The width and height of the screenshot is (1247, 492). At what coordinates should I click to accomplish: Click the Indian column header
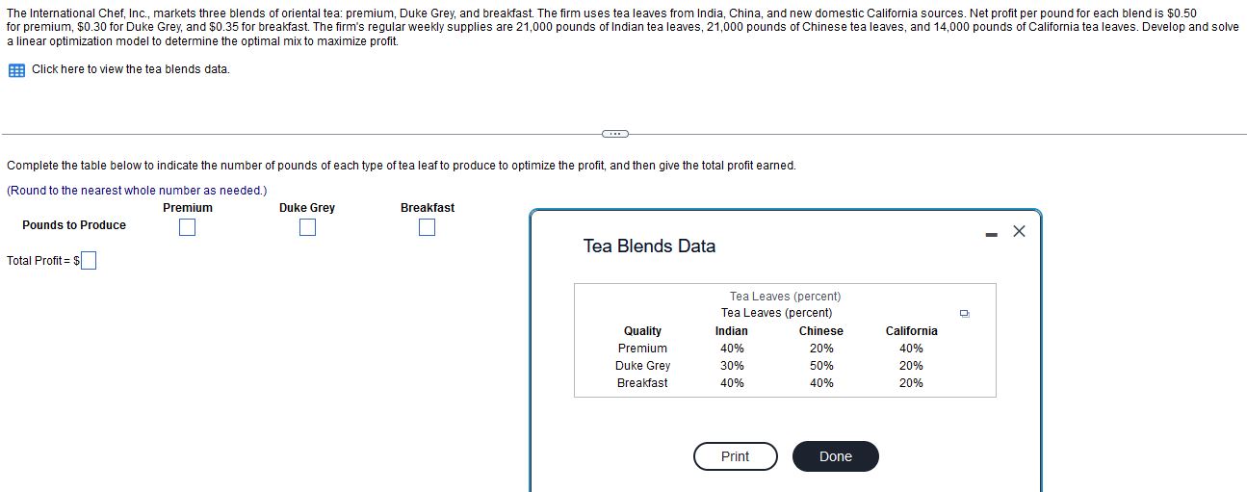(732, 331)
